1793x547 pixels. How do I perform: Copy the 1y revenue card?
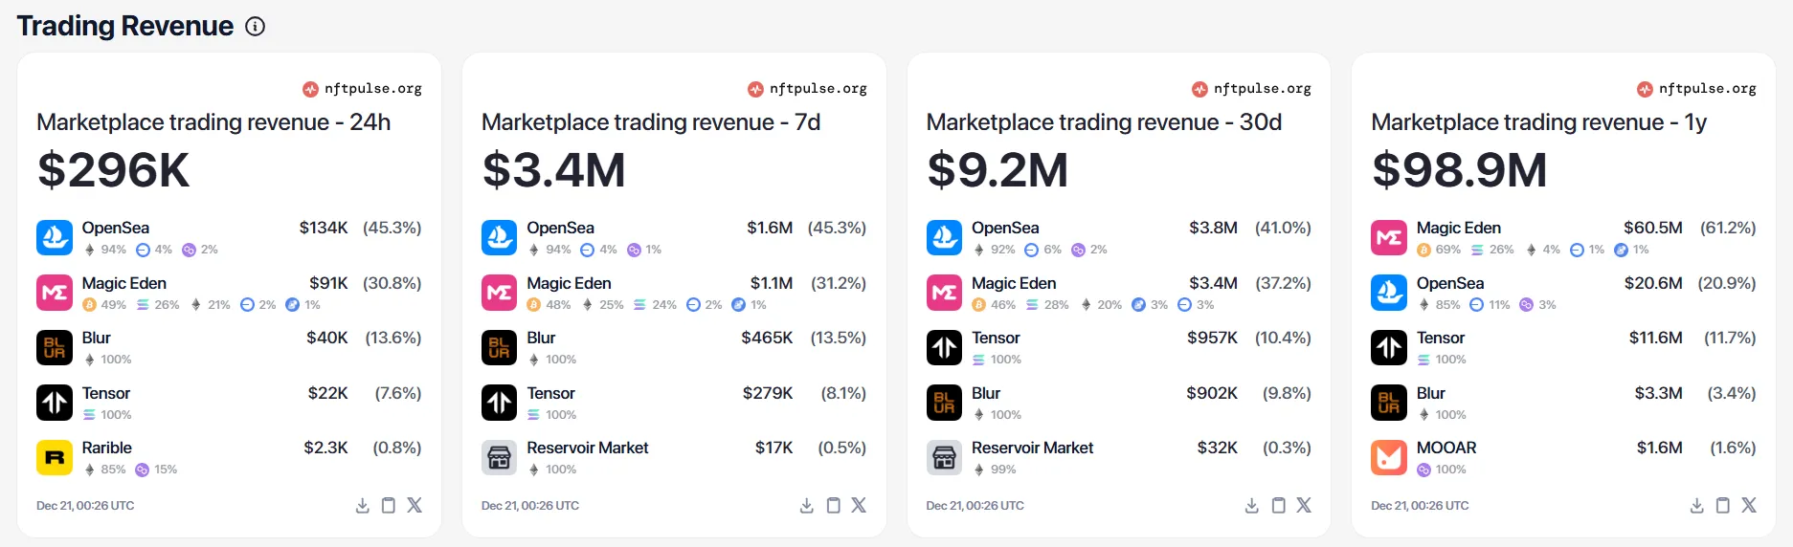click(x=1723, y=506)
